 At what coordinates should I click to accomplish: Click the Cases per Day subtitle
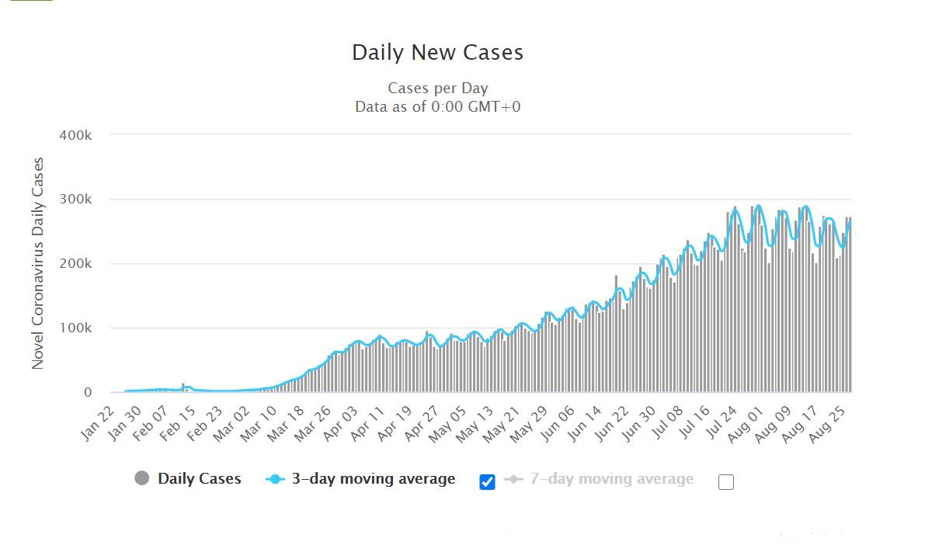(x=437, y=89)
